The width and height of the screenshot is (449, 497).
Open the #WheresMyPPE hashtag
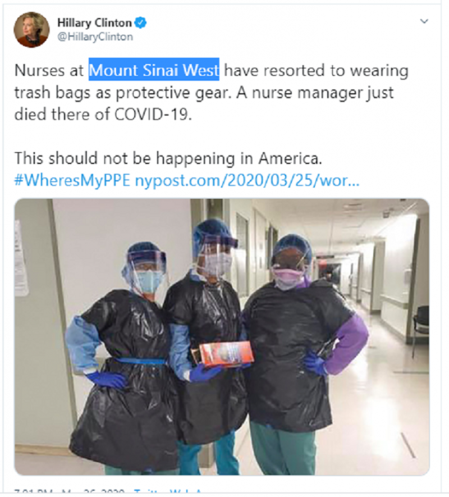[72, 180]
